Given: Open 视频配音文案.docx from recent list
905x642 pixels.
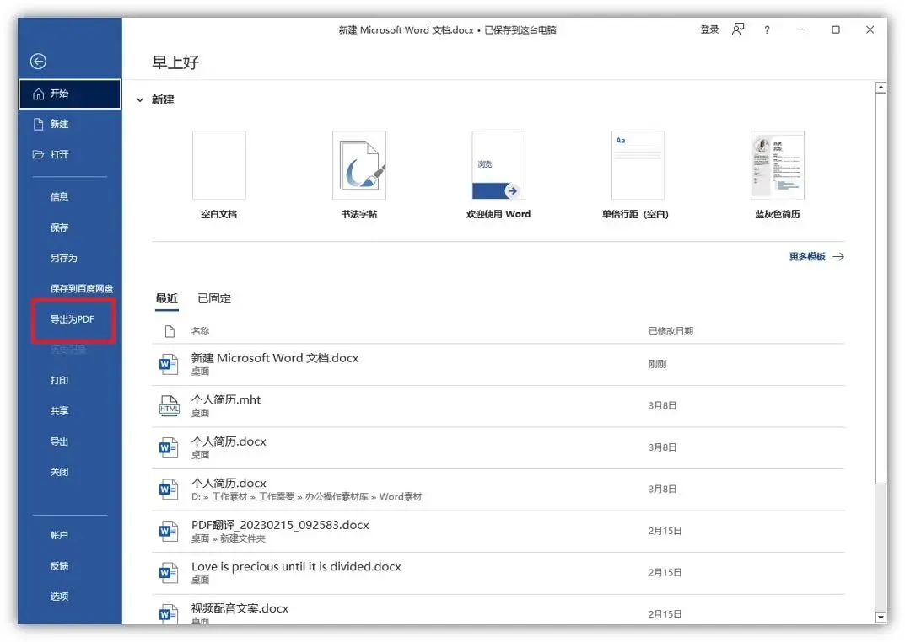Looking at the screenshot, I should [498, 610].
